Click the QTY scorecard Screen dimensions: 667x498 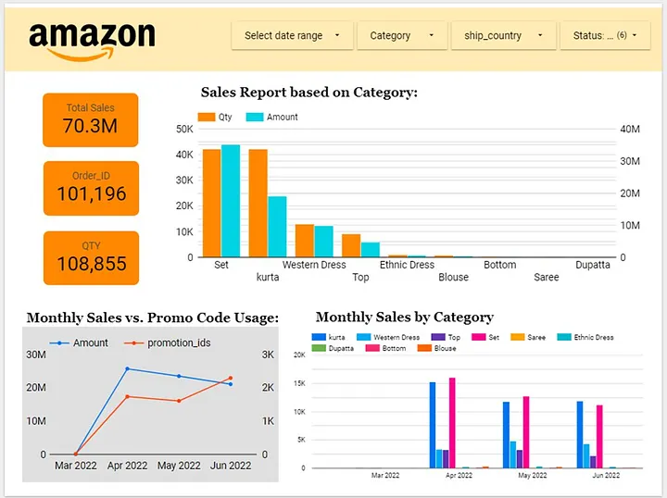coord(91,257)
